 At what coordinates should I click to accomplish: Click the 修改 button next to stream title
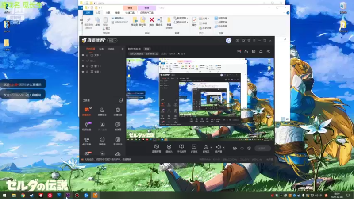147,49
